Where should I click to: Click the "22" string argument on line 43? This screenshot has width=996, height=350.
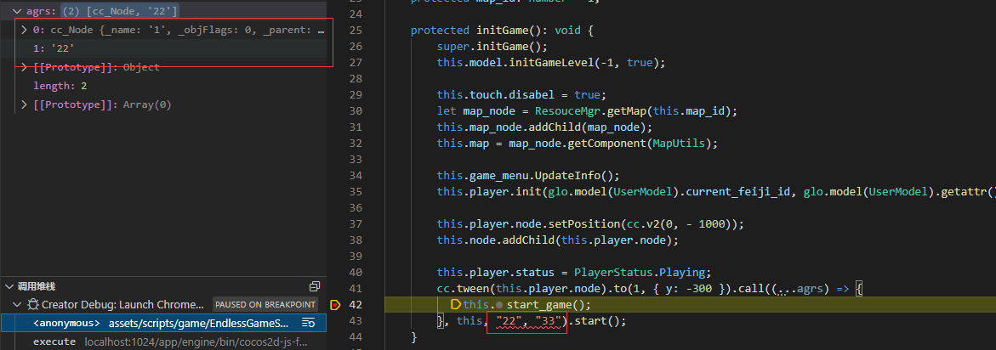(509, 321)
